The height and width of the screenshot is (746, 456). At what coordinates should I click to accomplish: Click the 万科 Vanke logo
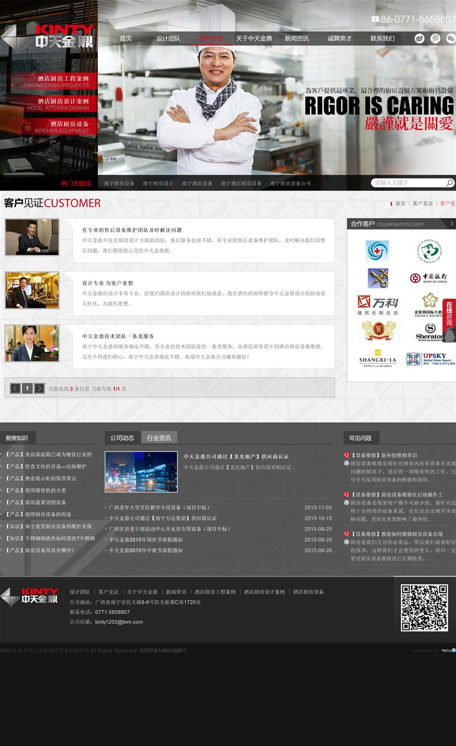coord(377,305)
